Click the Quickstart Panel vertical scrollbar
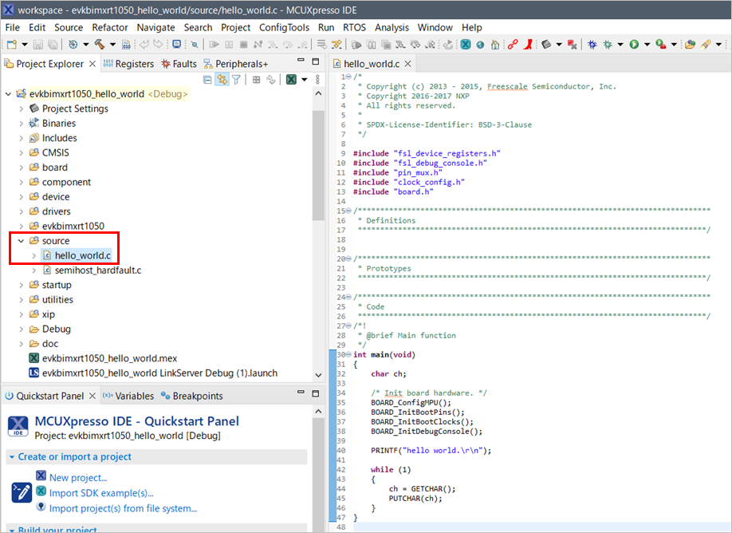 pyautogui.click(x=318, y=475)
